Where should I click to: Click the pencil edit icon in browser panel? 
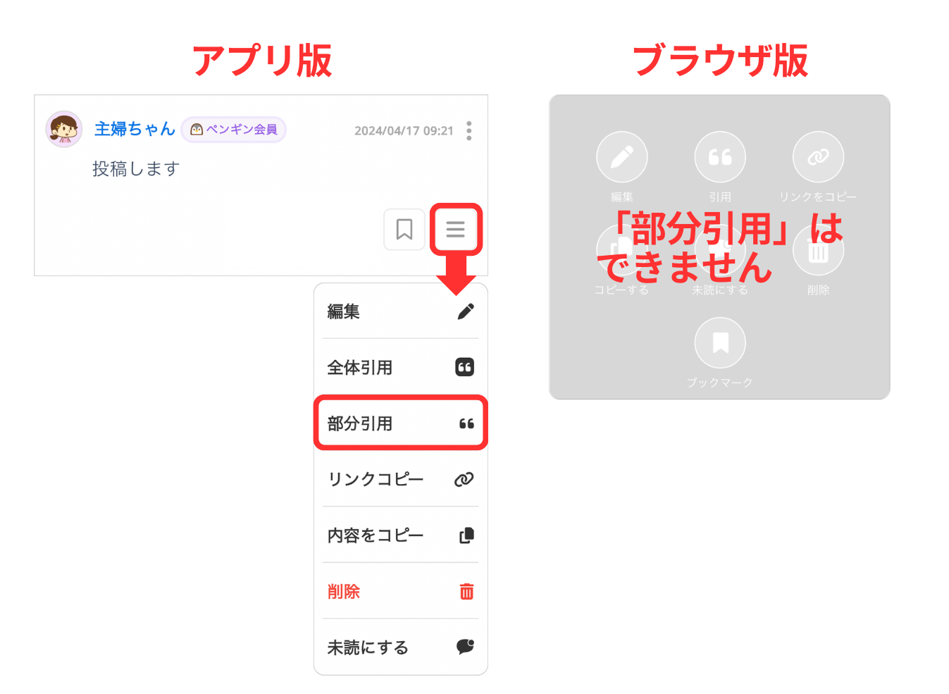621,157
